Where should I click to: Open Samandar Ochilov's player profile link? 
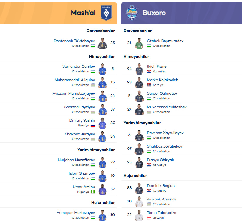tap(79, 66)
